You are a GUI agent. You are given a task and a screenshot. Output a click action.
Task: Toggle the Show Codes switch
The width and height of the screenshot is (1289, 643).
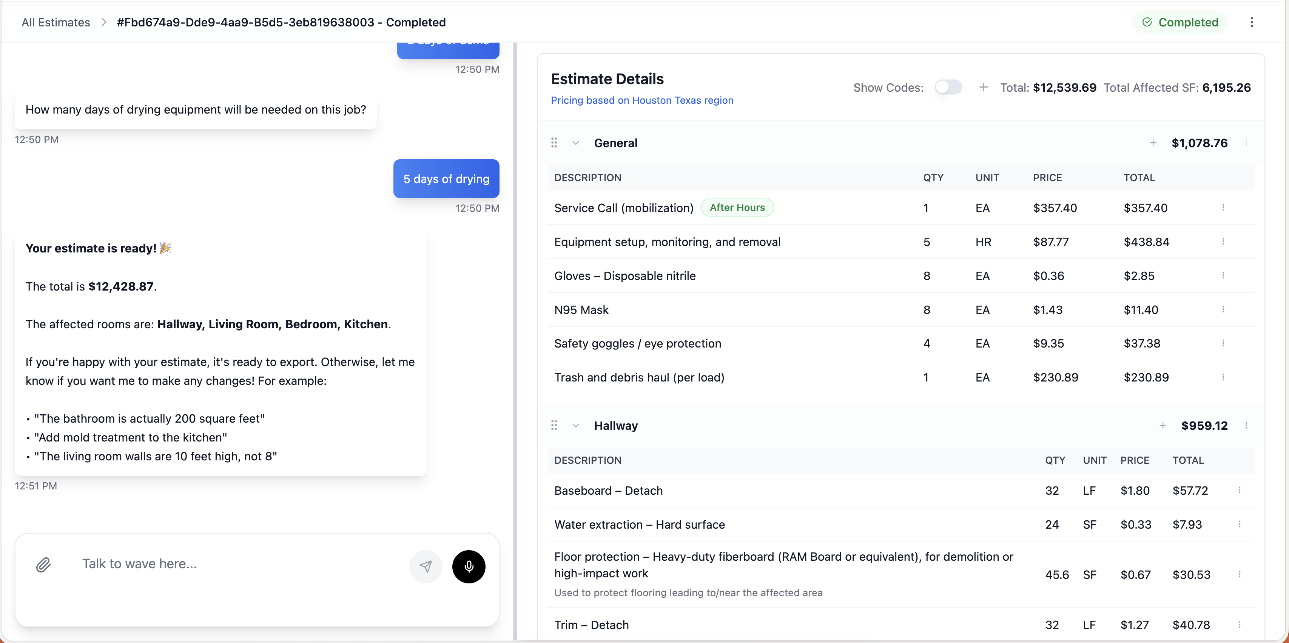[948, 88]
